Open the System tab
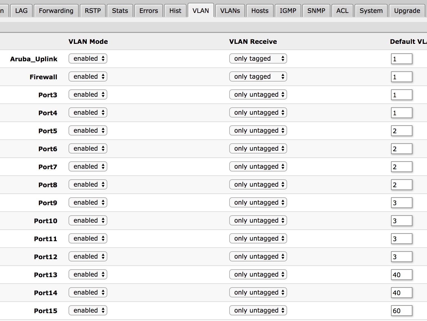427x321 pixels. pyautogui.click(x=371, y=11)
